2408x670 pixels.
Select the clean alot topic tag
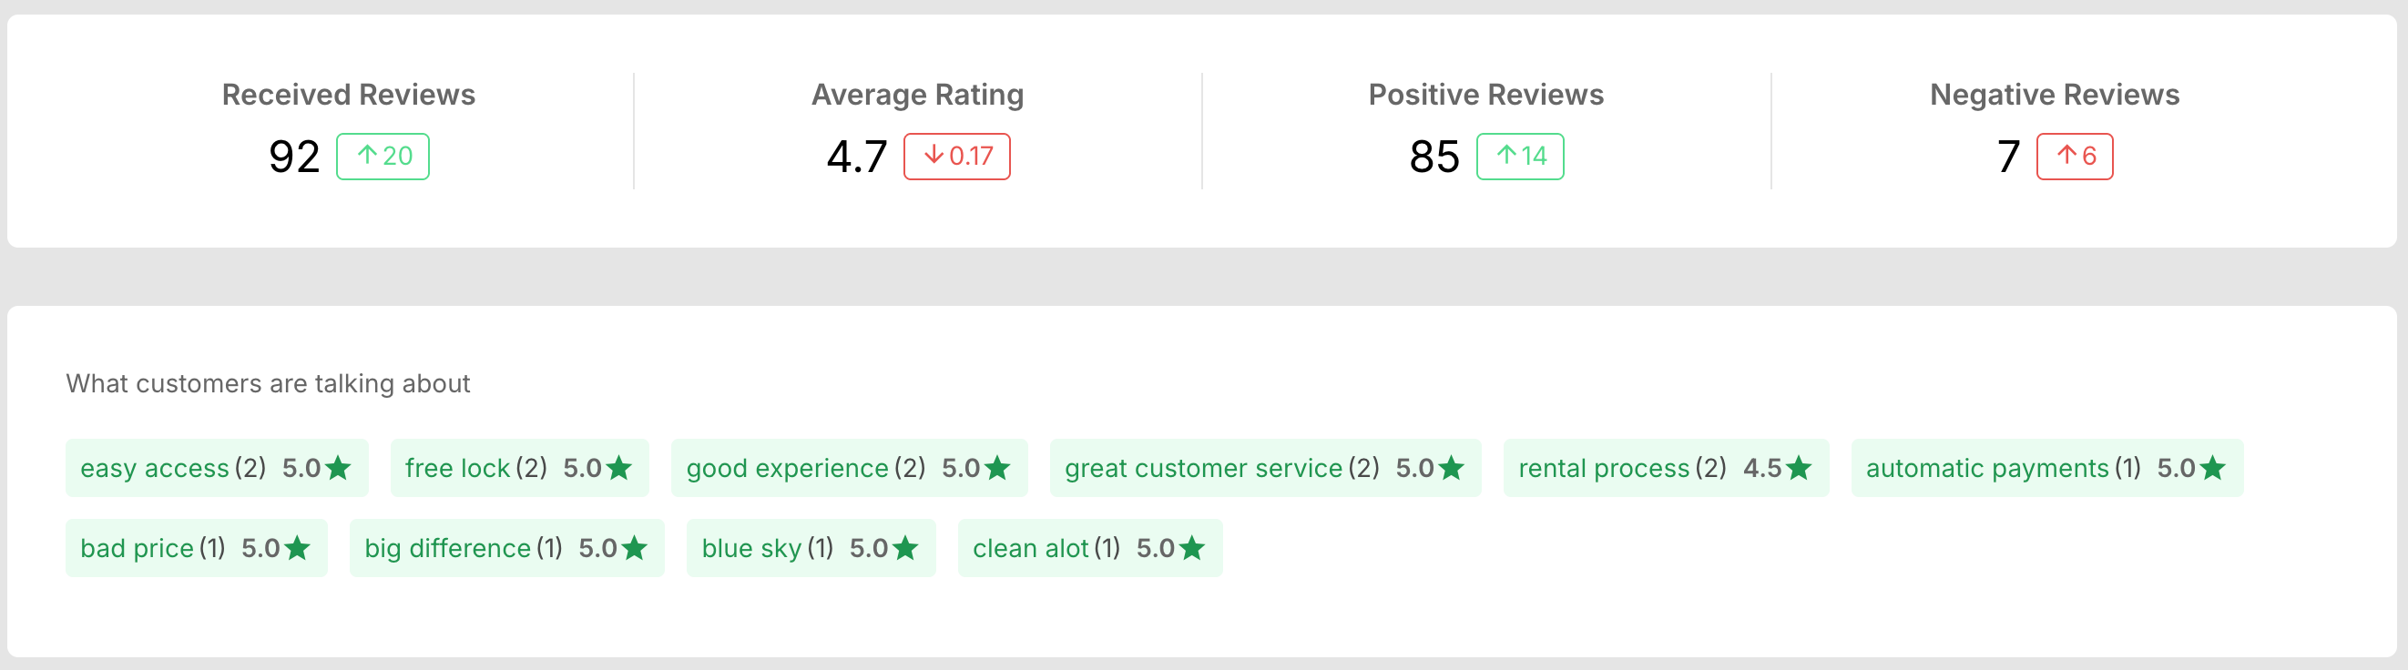[1089, 548]
